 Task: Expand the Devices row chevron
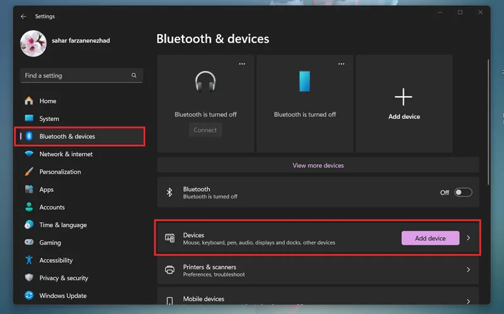pyautogui.click(x=468, y=238)
